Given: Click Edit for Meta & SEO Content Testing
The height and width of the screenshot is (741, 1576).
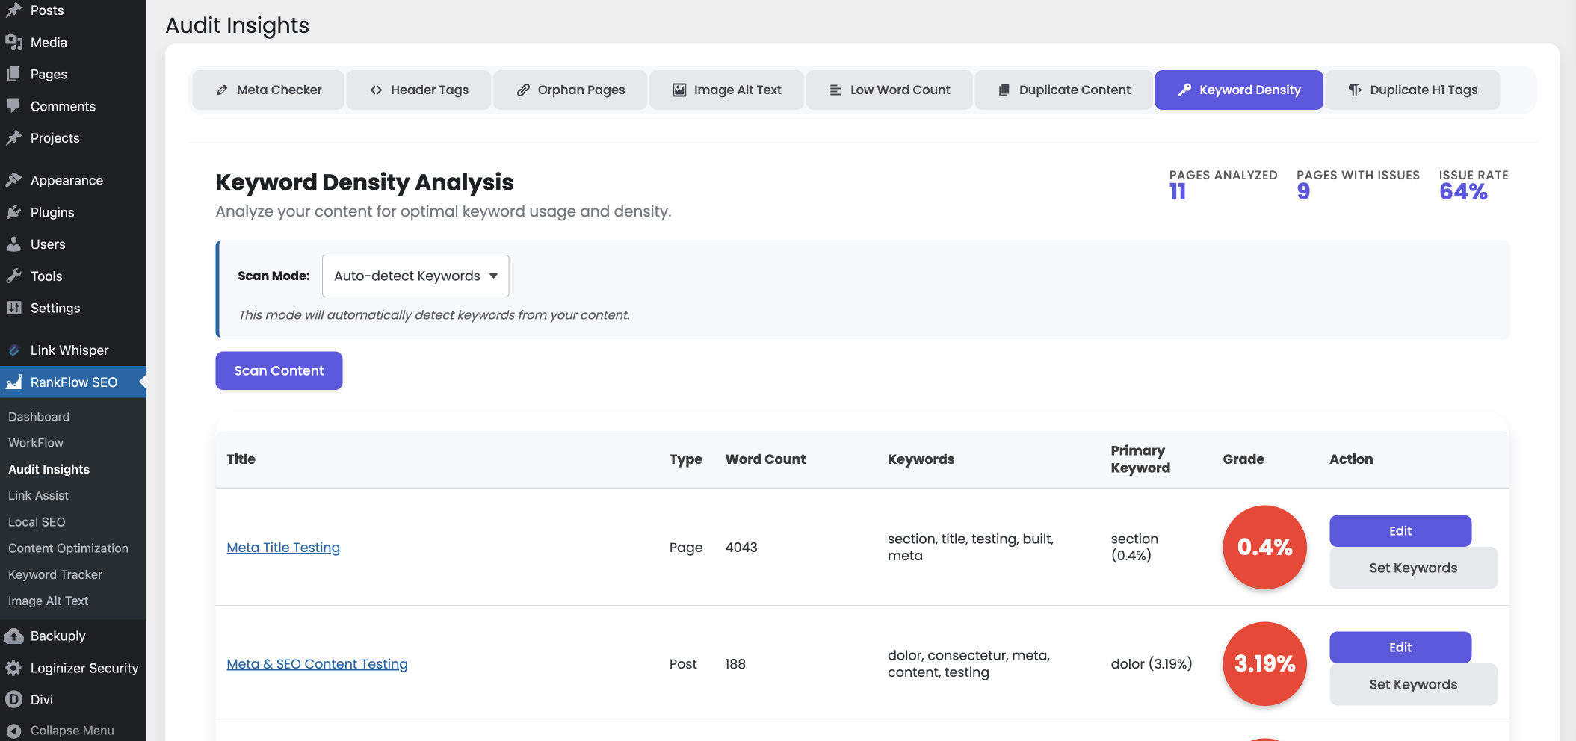Looking at the screenshot, I should coord(1400,648).
